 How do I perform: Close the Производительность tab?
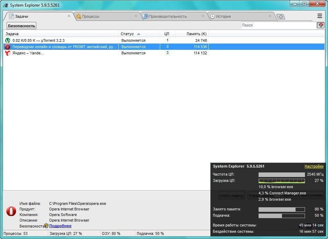(203, 16)
